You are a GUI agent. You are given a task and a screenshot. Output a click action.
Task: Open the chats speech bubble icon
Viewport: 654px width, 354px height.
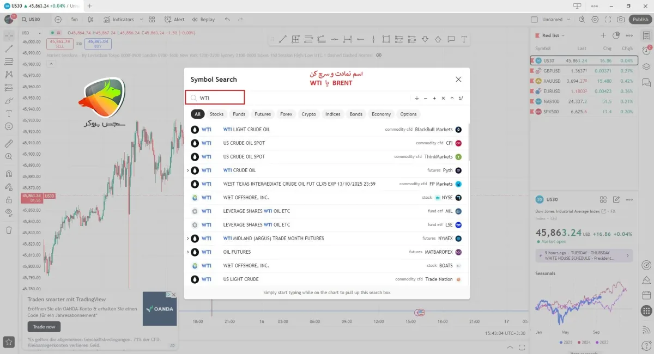pyautogui.click(x=646, y=83)
